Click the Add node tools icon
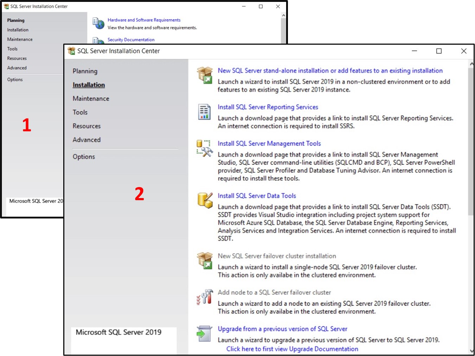This screenshot has height=356, width=475. click(x=205, y=297)
